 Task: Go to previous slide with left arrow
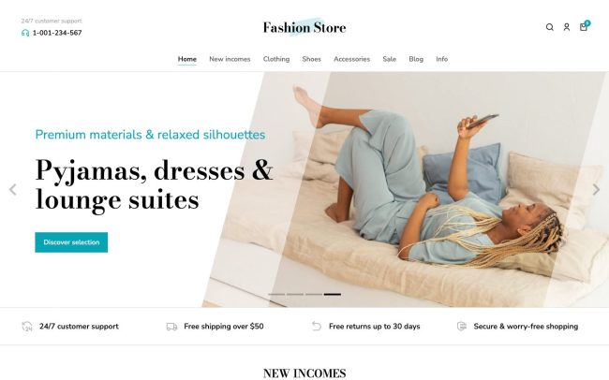tap(13, 190)
